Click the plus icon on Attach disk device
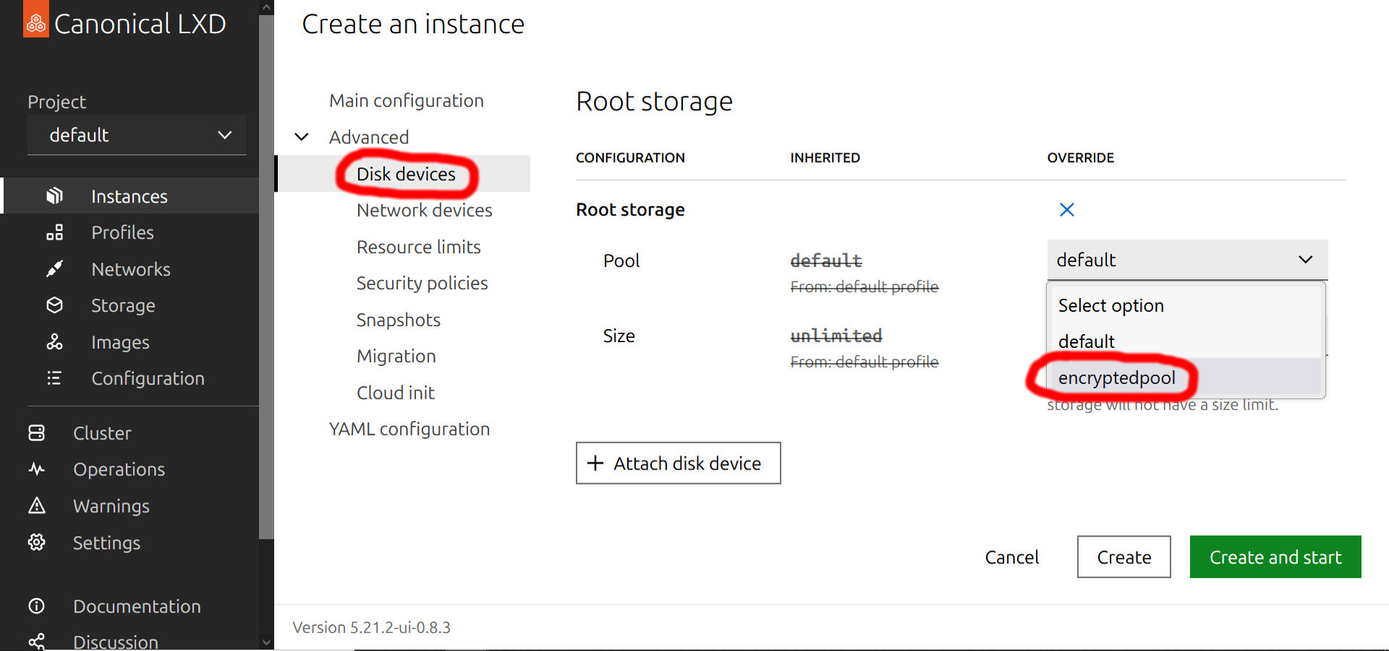This screenshot has width=1389, height=651. 595,463
